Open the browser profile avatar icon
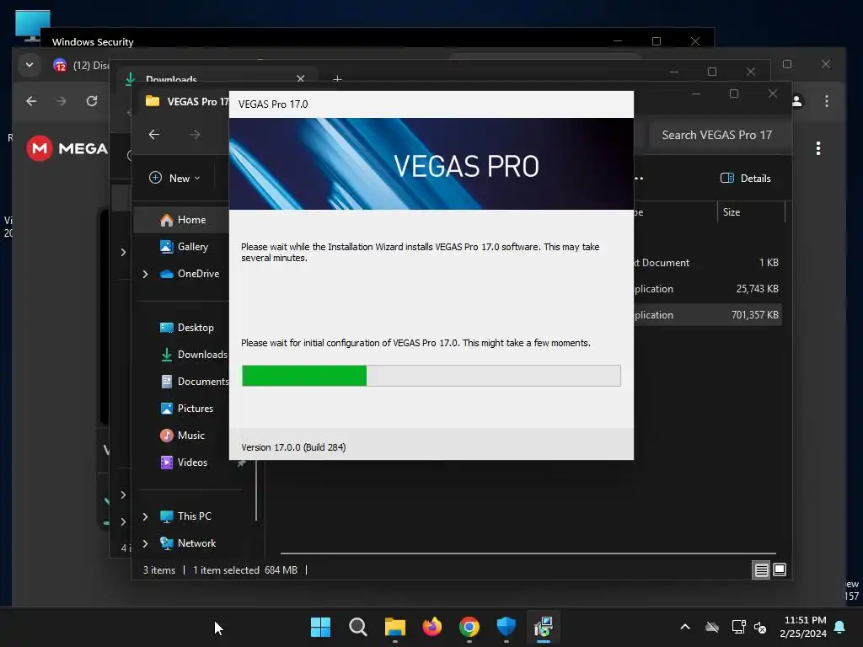863x647 pixels. coord(796,101)
